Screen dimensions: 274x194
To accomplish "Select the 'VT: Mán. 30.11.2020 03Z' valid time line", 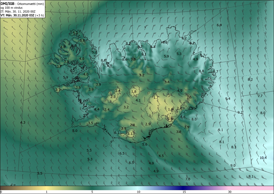I will point(18,15).
